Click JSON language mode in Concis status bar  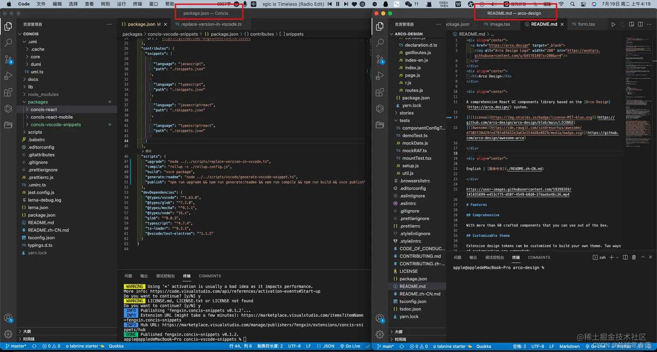(x=326, y=346)
